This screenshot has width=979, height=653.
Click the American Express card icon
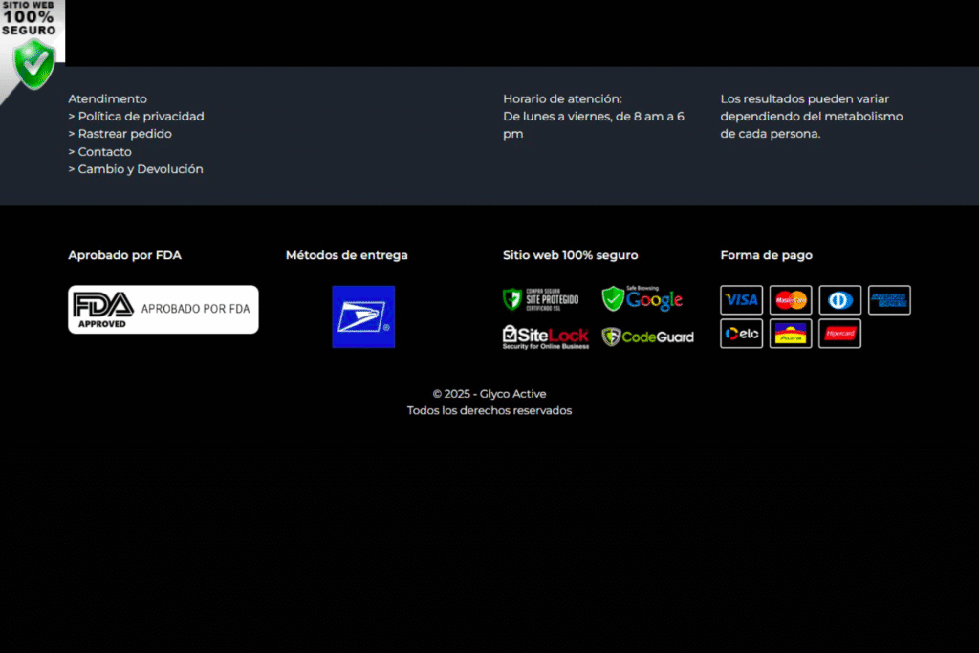889,300
